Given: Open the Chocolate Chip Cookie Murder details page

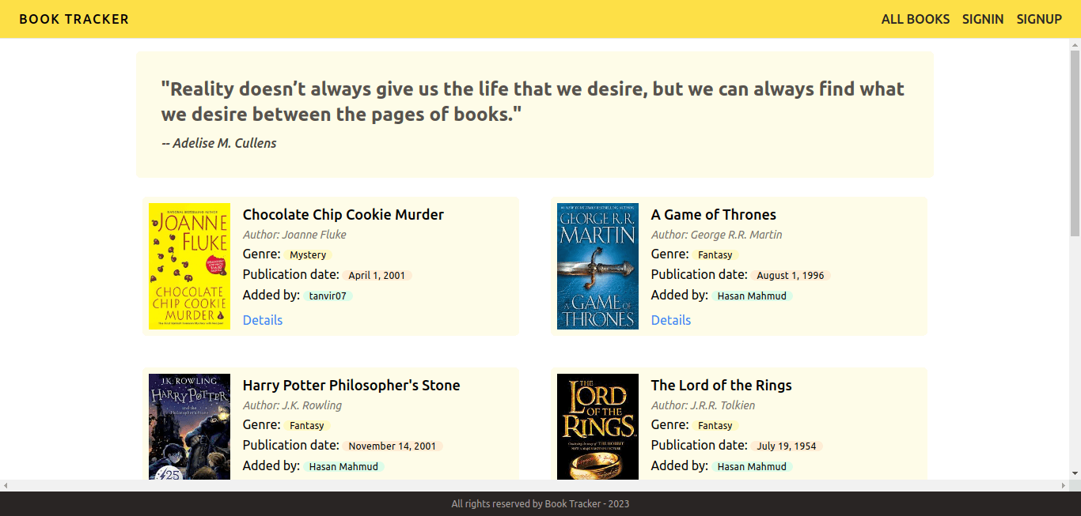Looking at the screenshot, I should [x=262, y=320].
